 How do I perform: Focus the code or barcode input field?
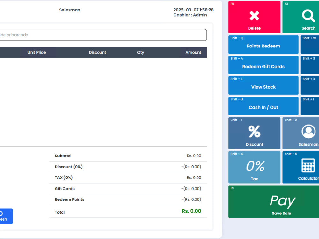[x=103, y=35]
